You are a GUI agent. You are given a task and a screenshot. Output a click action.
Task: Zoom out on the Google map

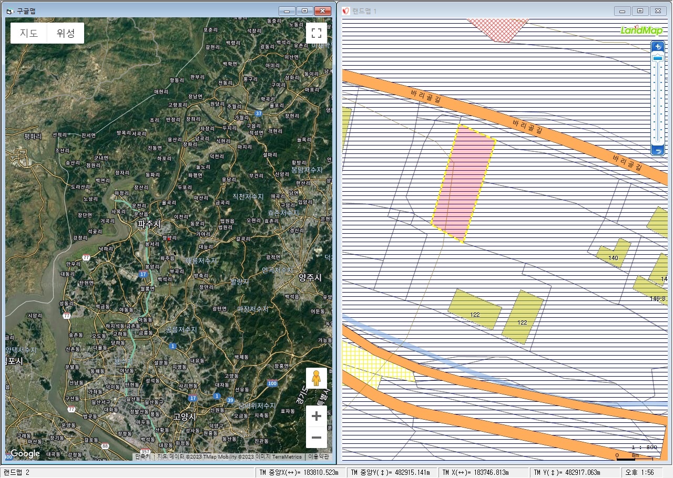[x=317, y=437]
